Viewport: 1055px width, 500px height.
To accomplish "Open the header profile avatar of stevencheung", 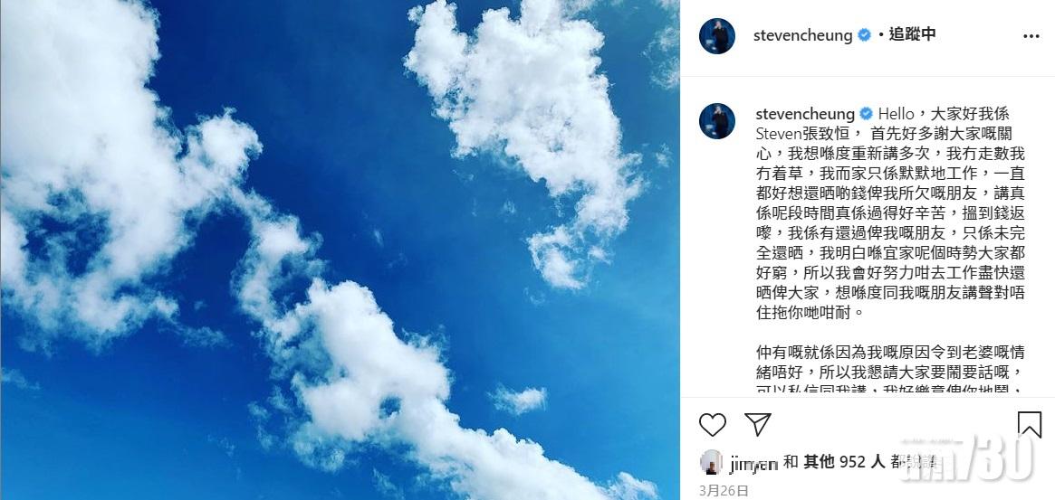I will [x=716, y=35].
